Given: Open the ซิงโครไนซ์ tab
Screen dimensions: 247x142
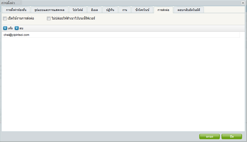Looking at the screenshot, I should (x=142, y=10).
